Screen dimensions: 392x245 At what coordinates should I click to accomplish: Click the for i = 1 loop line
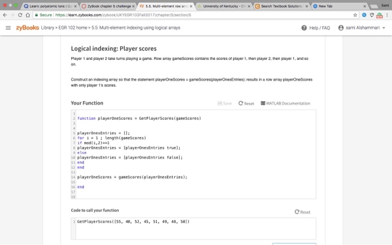point(111,138)
